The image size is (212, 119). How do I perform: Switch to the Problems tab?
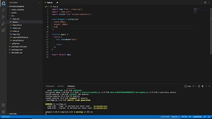(x=50, y=86)
